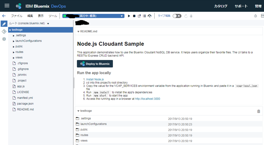Click the IBM Bluemix logo icon
264x145 pixels.
(x=19, y=6)
